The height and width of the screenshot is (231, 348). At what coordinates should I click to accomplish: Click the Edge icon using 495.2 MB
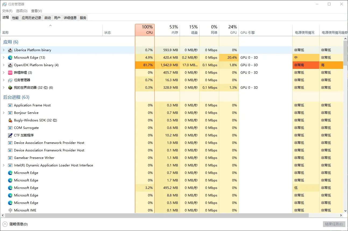[x=10, y=188]
